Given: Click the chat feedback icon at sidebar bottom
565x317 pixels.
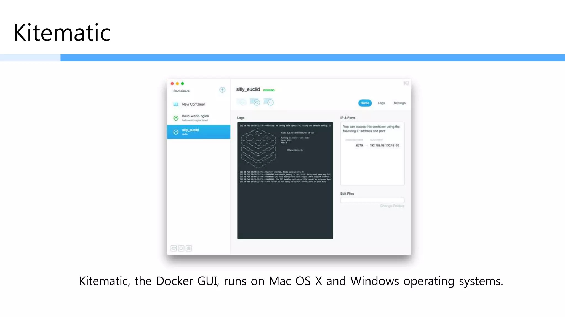Looking at the screenshot, I should 181,248.
